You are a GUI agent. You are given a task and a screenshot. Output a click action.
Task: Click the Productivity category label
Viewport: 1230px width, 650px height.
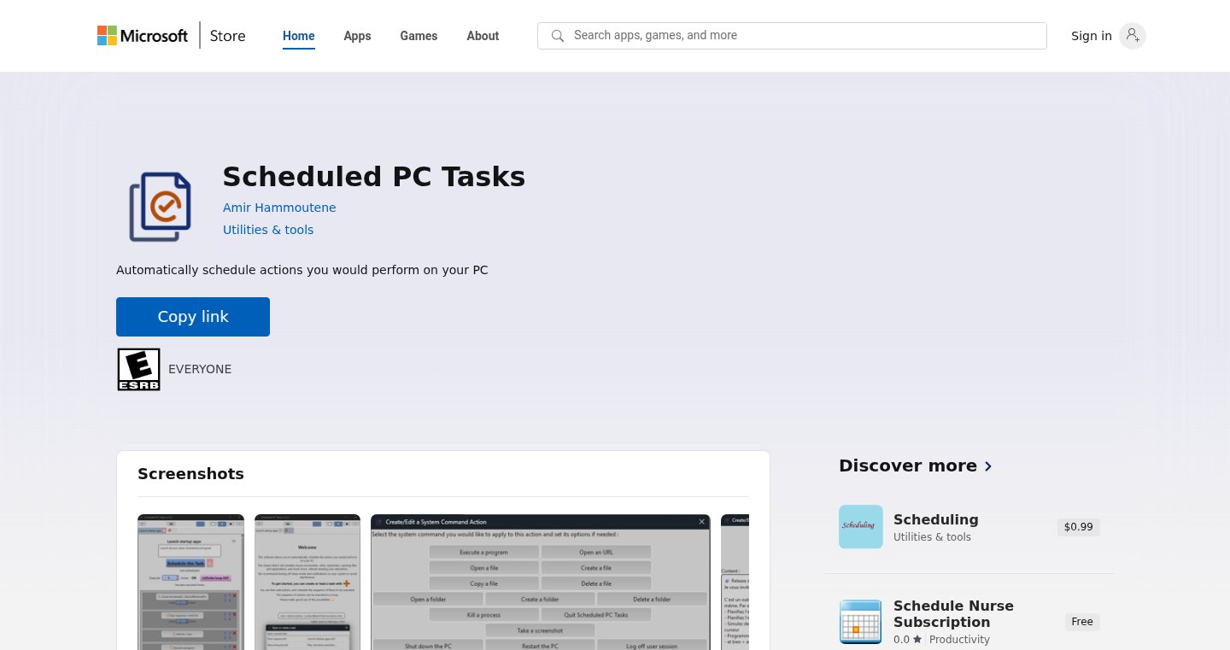[960, 640]
